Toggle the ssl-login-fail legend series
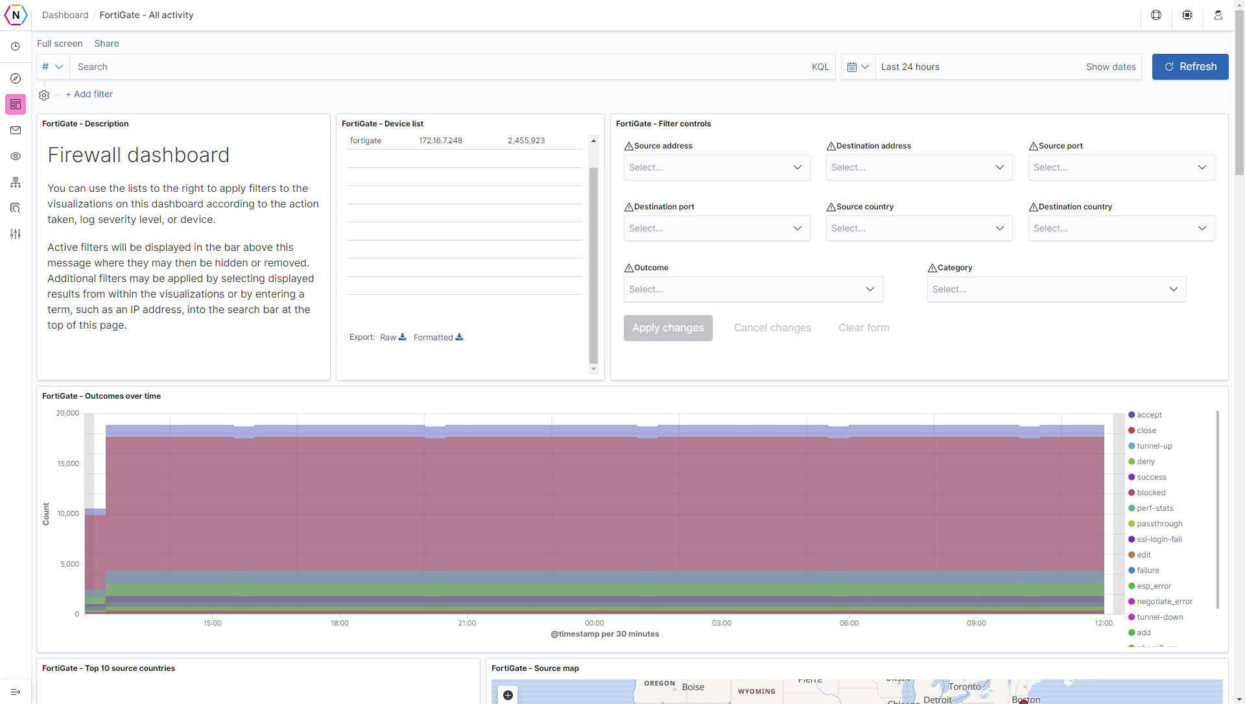Image resolution: width=1245 pixels, height=704 pixels. click(1159, 539)
